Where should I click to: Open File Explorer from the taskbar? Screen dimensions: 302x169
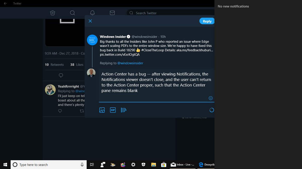pos(153,164)
